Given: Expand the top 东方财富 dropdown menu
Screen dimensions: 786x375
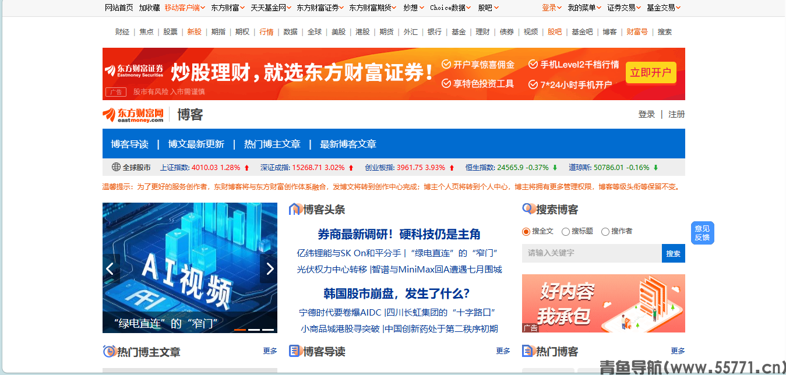Looking at the screenshot, I should [228, 8].
